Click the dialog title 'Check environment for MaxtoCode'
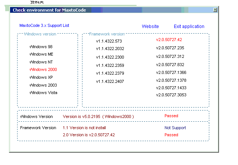The width and height of the screenshot is (238, 165). [49, 10]
